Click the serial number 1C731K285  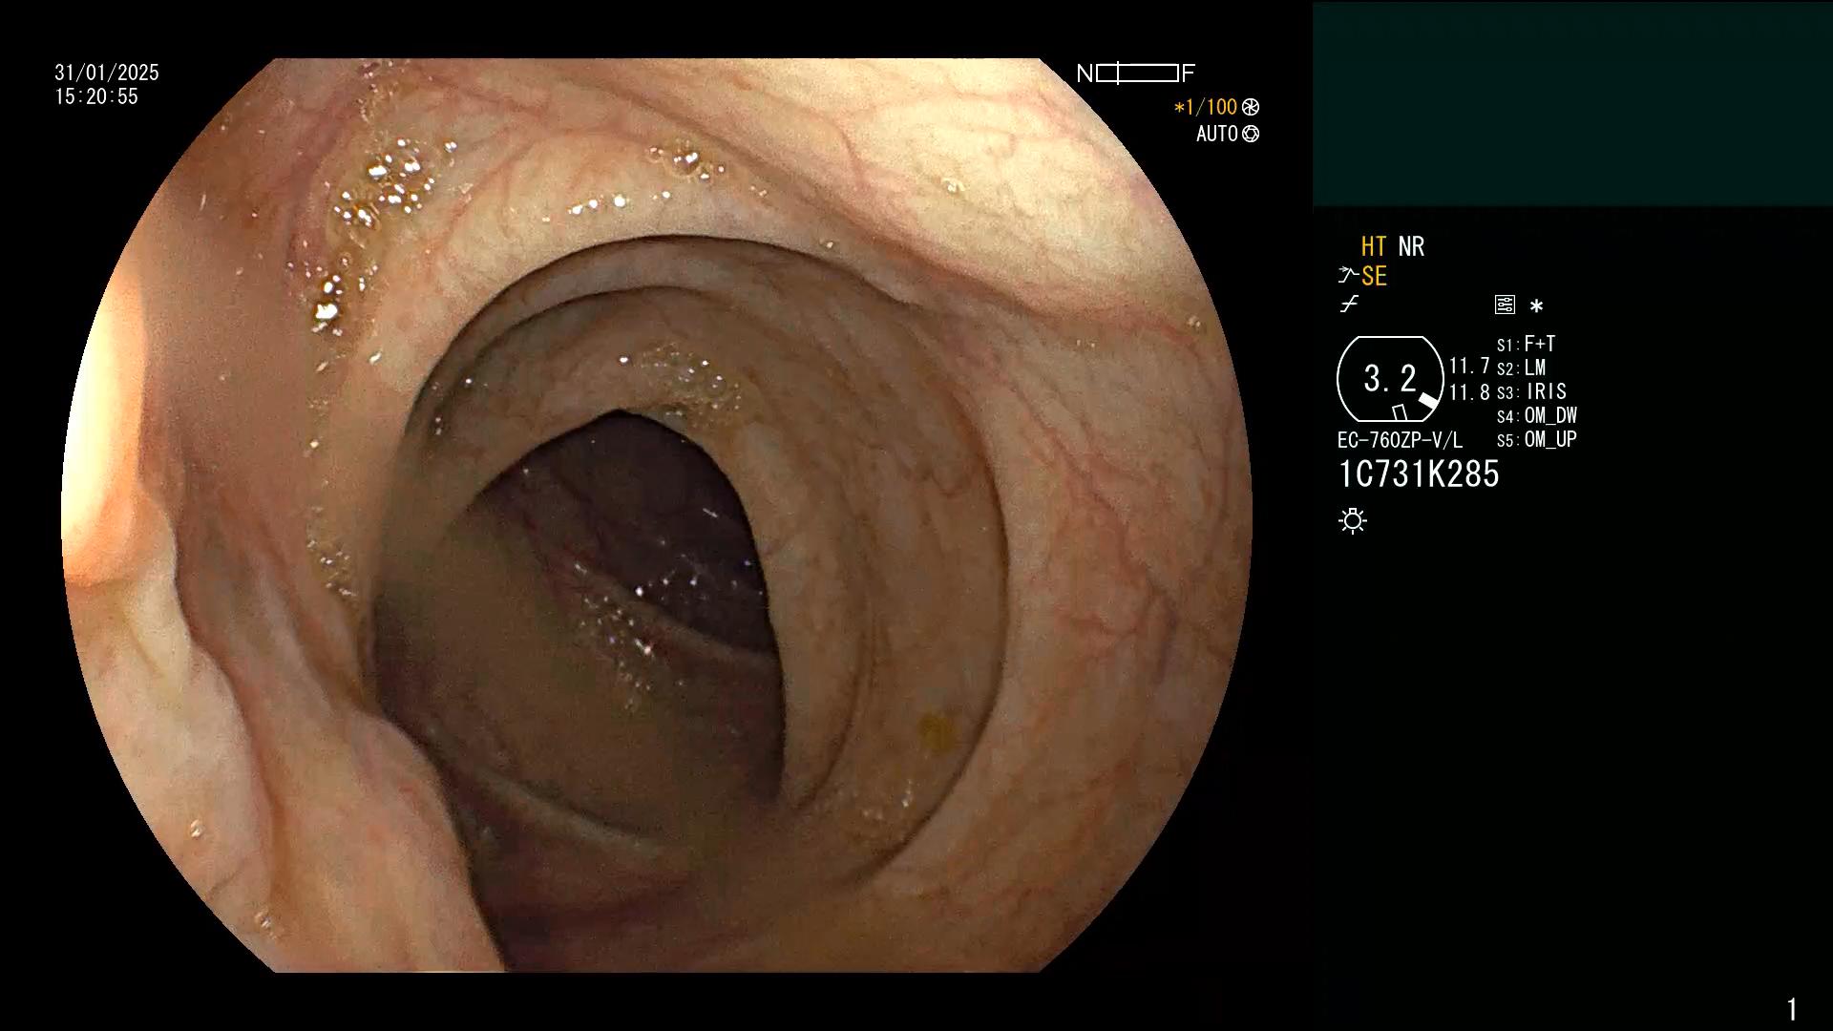pyautogui.click(x=1419, y=474)
